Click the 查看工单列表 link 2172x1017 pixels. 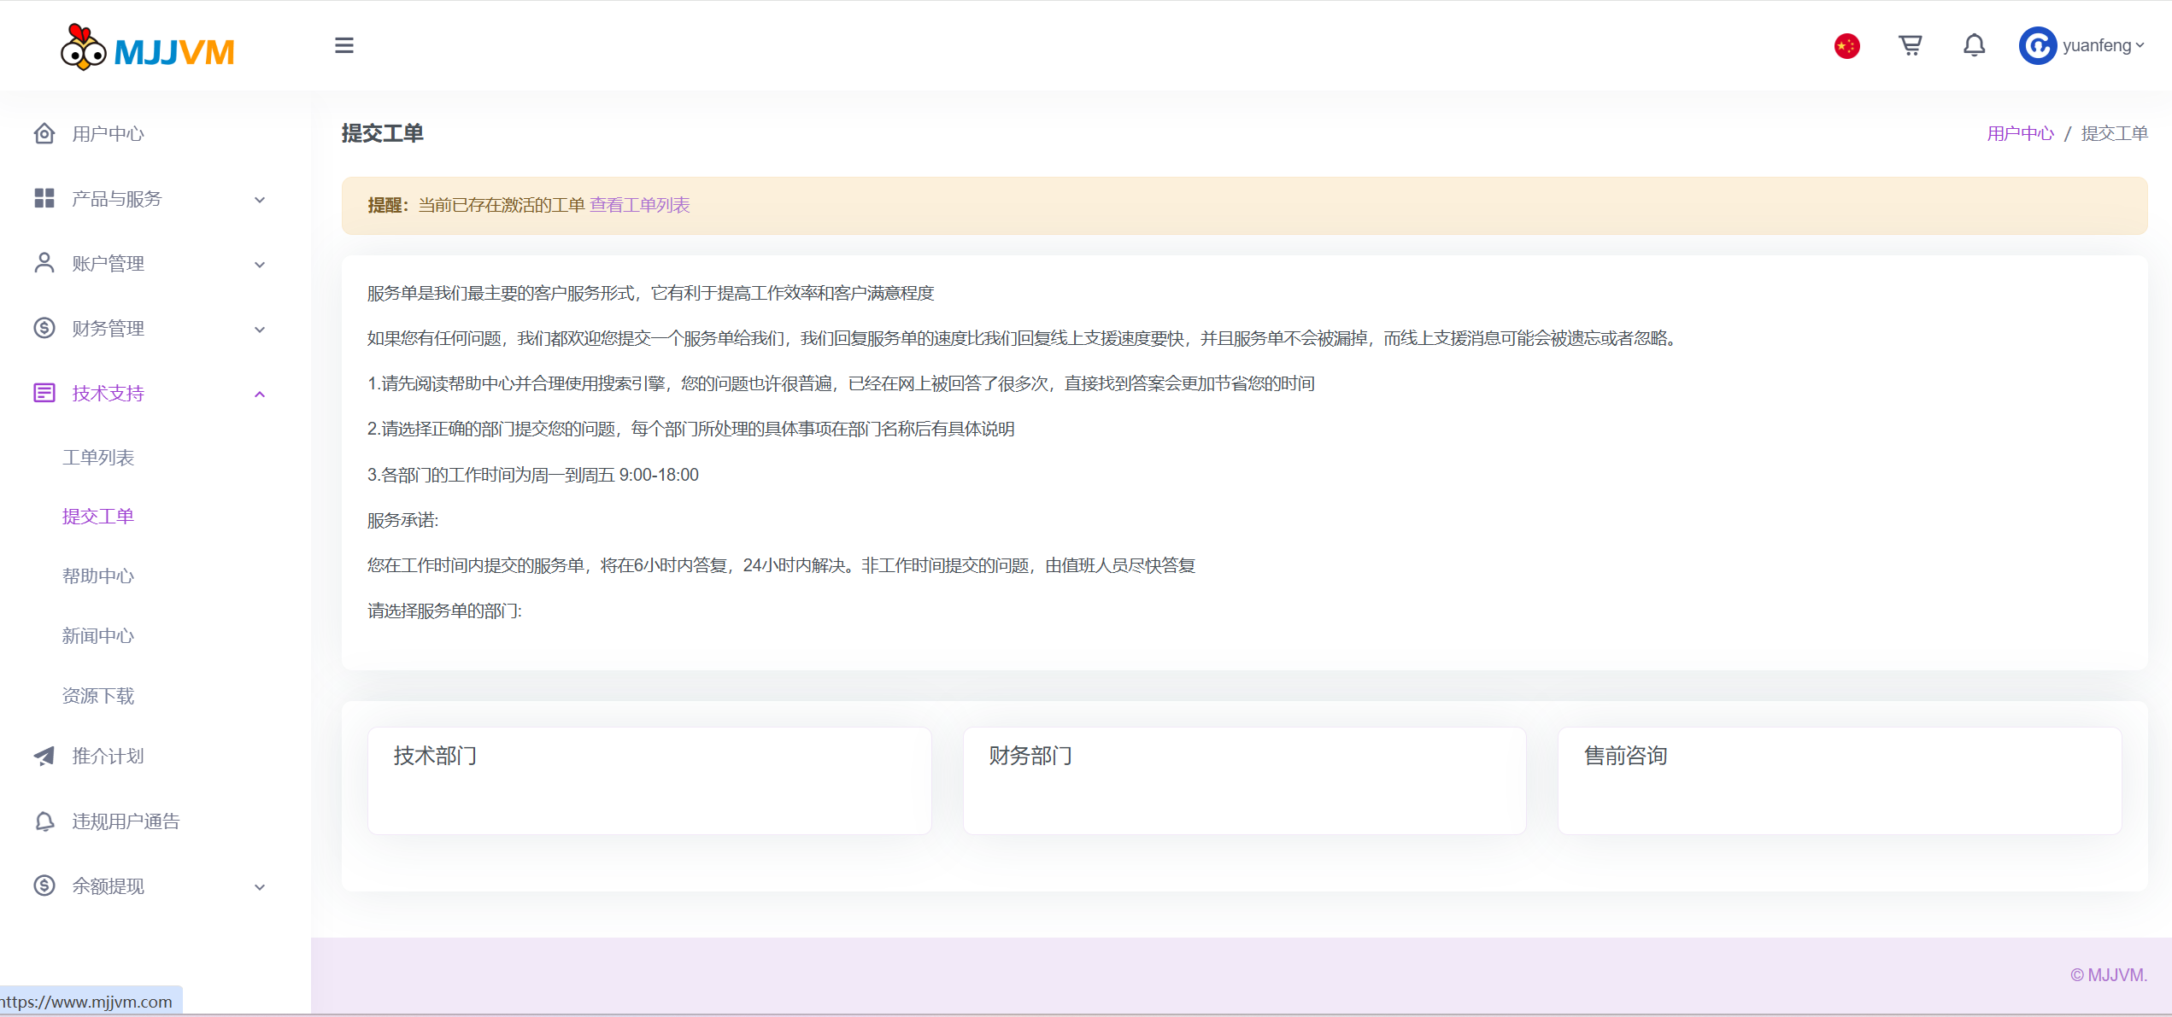tap(639, 205)
